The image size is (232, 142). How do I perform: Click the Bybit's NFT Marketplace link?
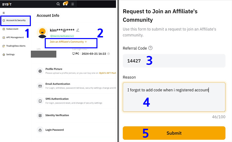click(108, 73)
